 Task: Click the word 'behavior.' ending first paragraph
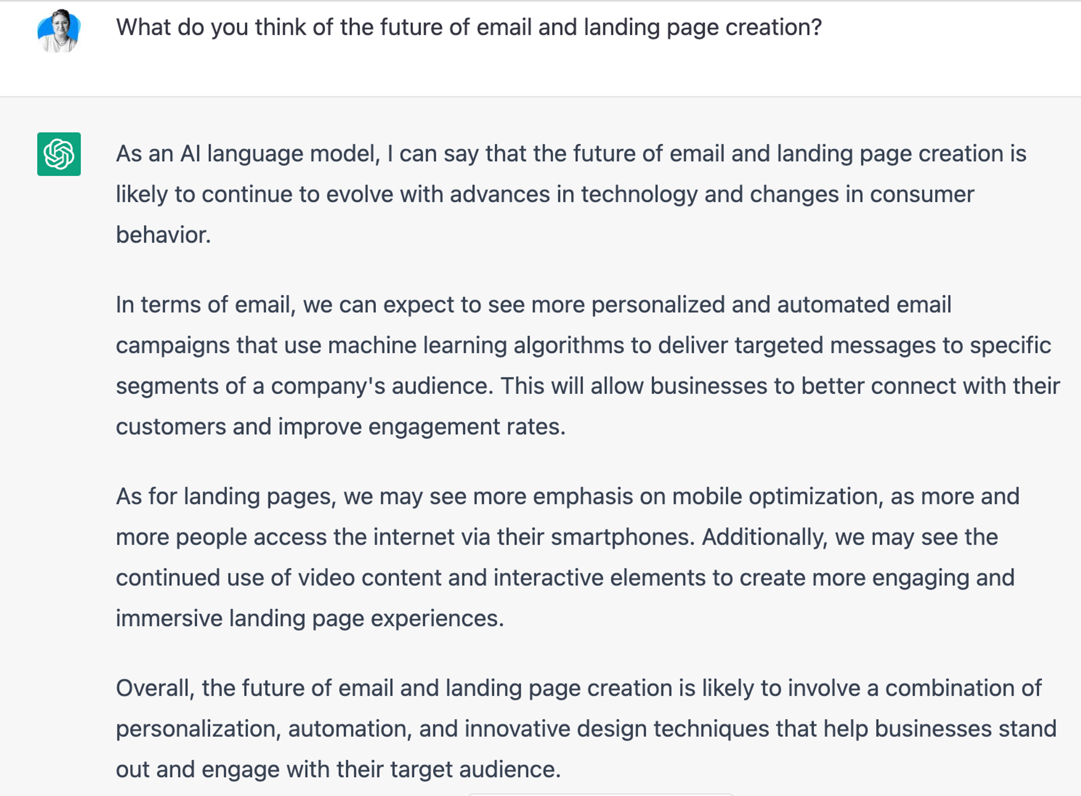tap(163, 235)
